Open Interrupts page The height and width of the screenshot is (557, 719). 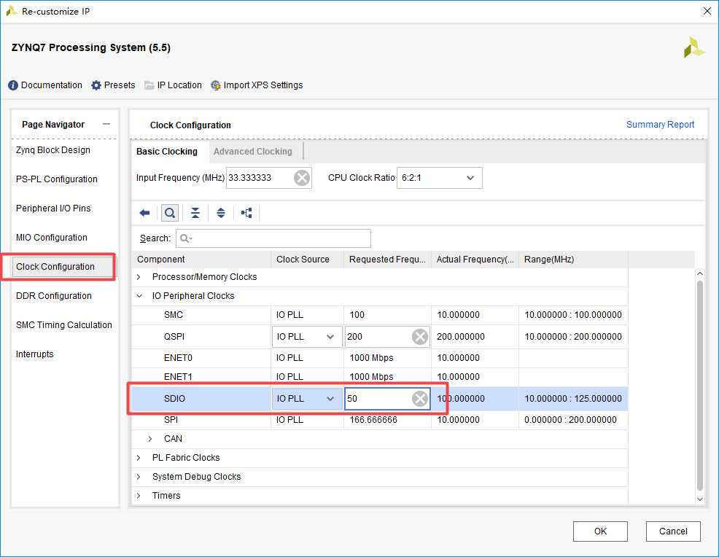pyautogui.click(x=34, y=354)
